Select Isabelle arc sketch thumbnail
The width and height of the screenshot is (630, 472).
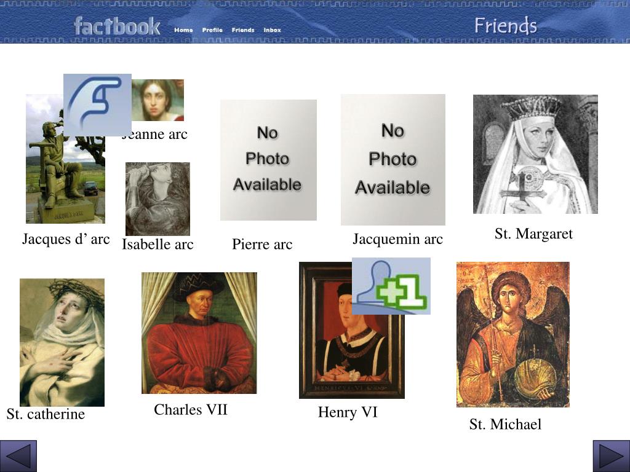tap(157, 199)
